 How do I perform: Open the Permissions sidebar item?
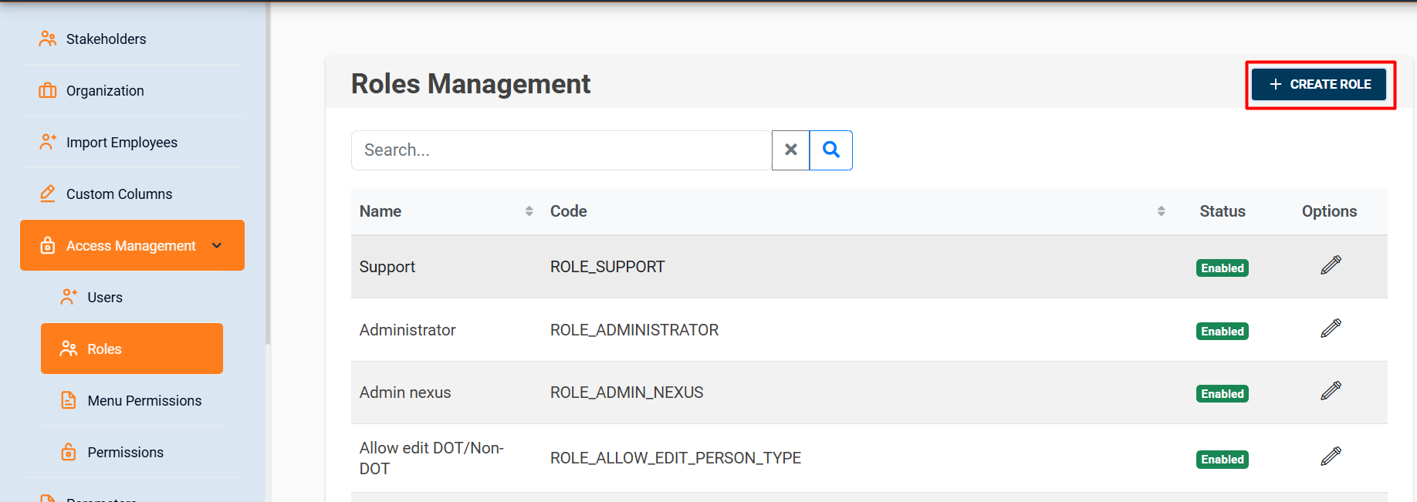point(125,452)
